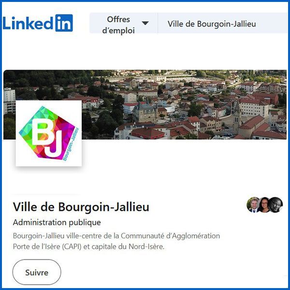Viewport: 290px width, 290px height.
Task: Click the LinkedIn logo
Action: 38,23
